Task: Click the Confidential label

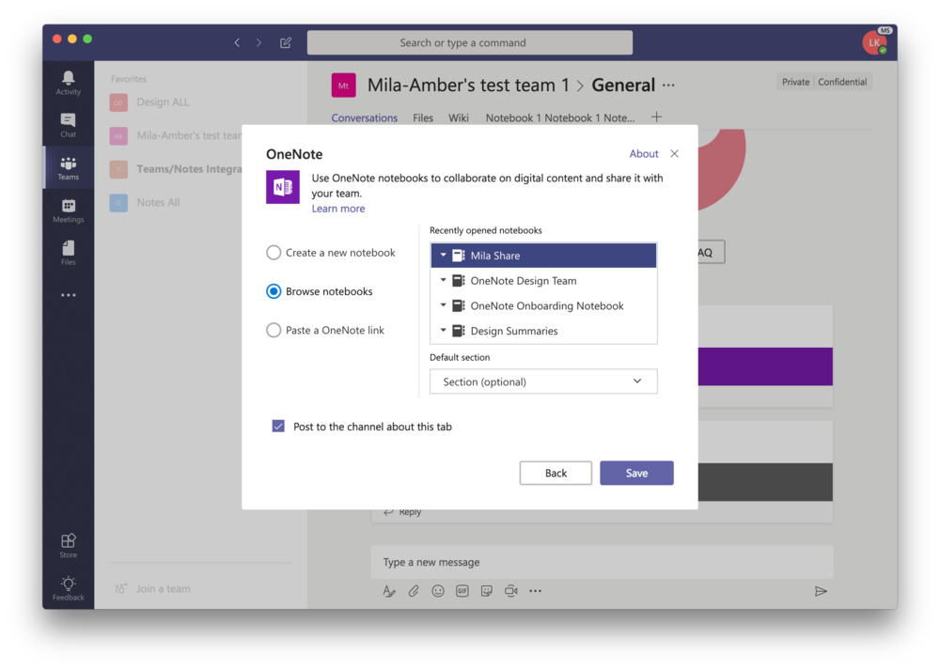Action: (842, 82)
